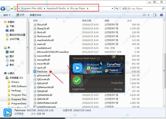Open the view options dropdown arrow

[148, 15]
